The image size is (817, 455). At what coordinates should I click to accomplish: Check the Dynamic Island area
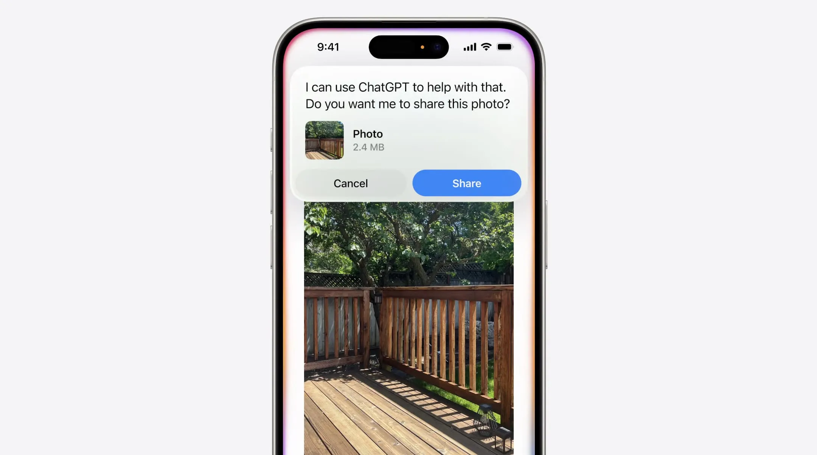408,46
